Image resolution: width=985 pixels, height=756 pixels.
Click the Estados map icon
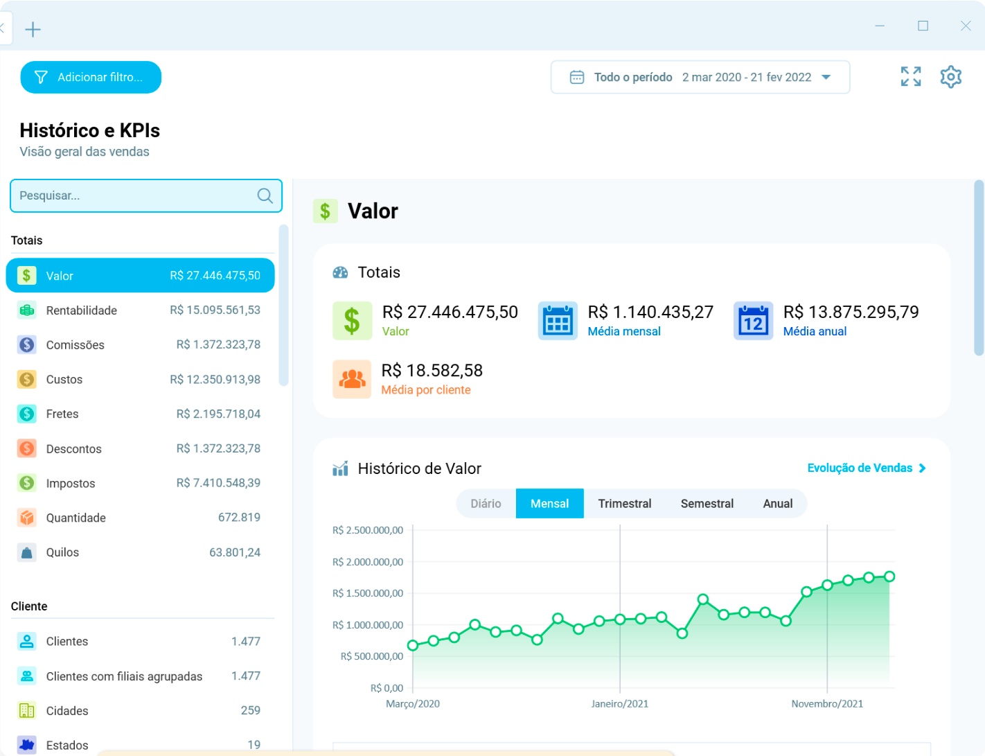[26, 745]
